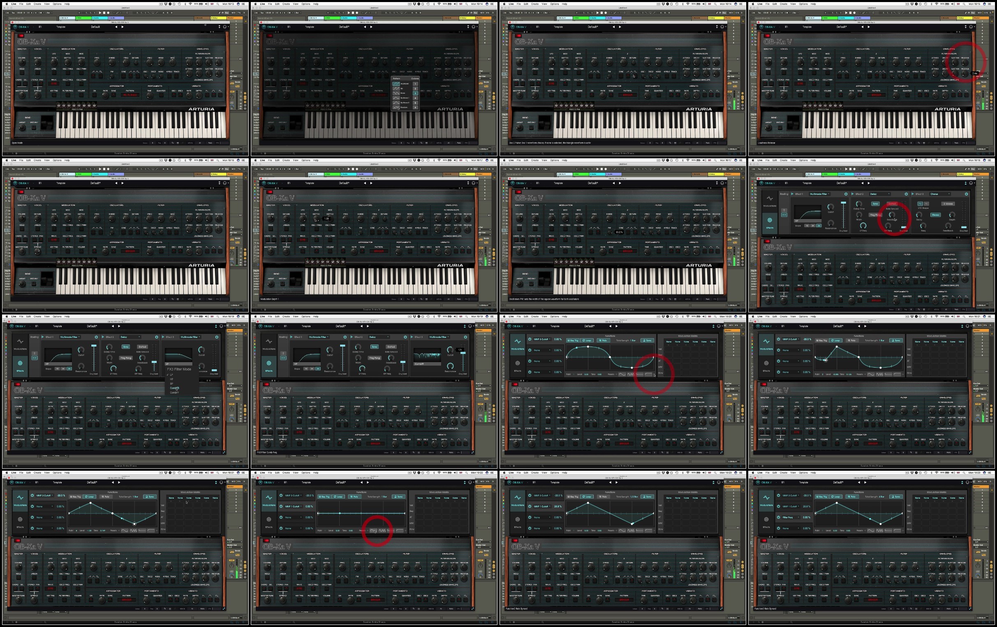
Task: Toggle the Stereo button in the Chorus effect
Action: [935, 215]
